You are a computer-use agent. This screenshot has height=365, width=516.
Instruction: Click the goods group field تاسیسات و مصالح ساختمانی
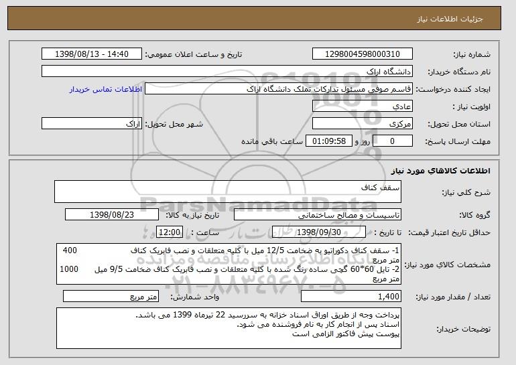pos(318,215)
